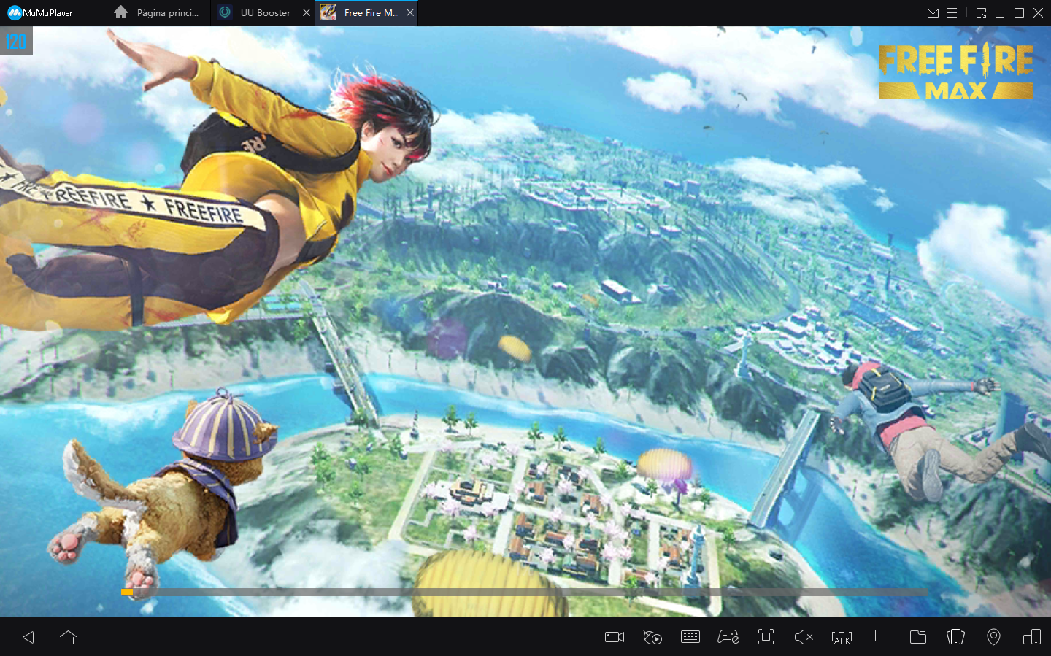Open the mail notifications icon

pos(933,13)
